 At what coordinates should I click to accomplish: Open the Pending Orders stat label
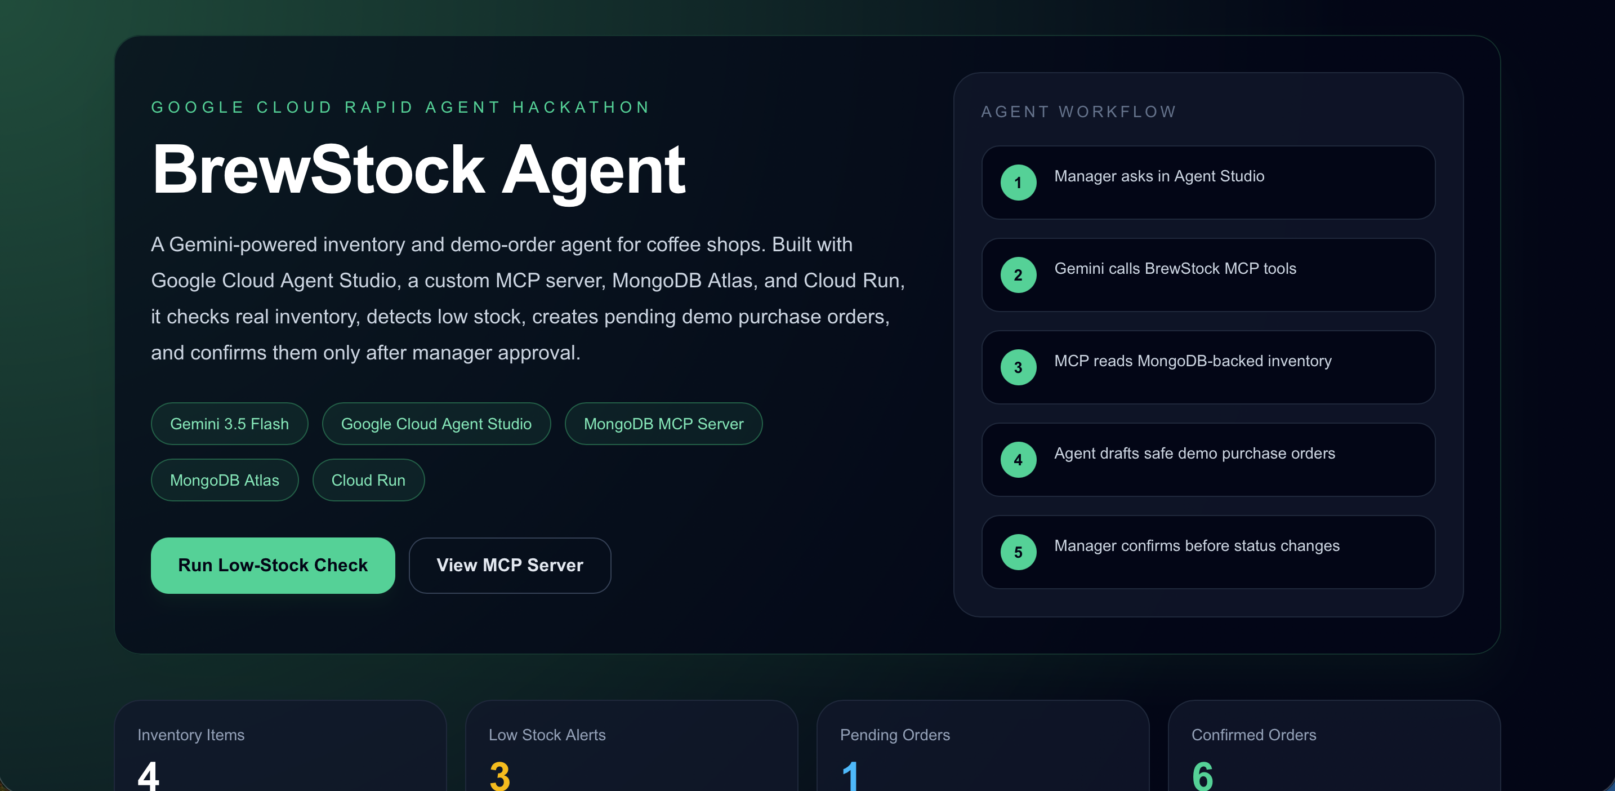click(895, 735)
